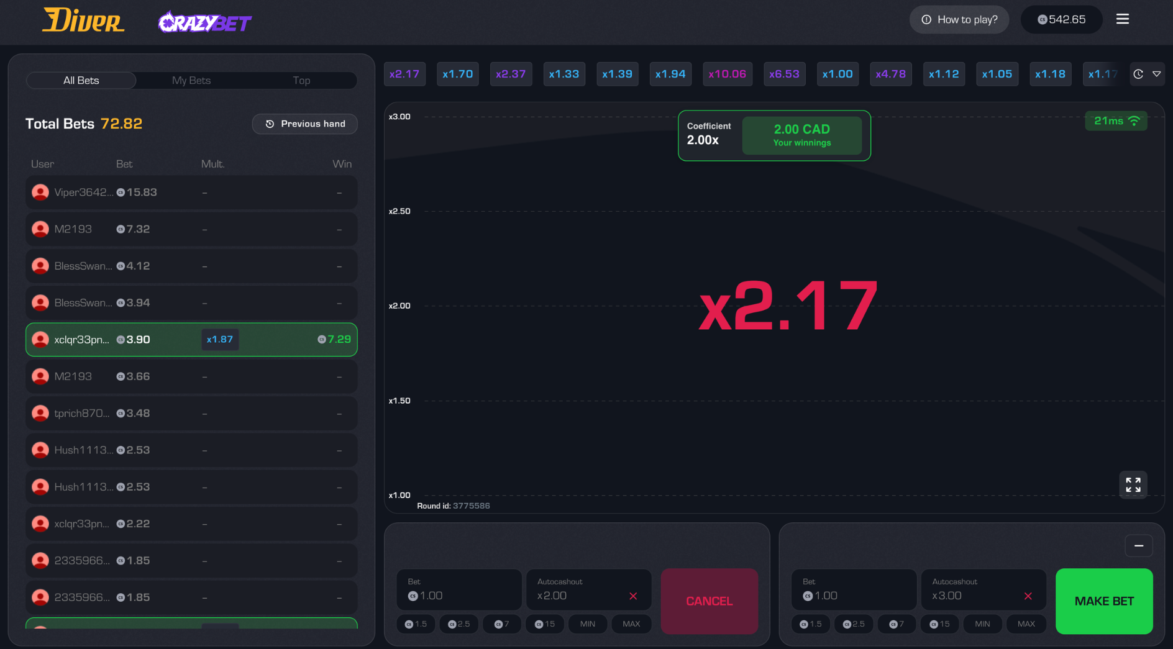Check the 21ms connection indicator
Screen dimensions: 1173x649
pyautogui.click(x=1116, y=121)
